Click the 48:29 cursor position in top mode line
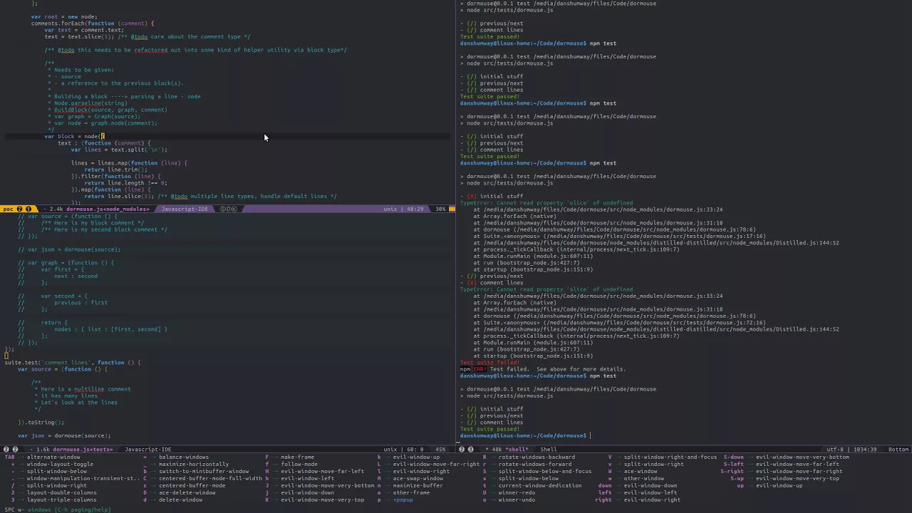912x513 pixels. 415,209
